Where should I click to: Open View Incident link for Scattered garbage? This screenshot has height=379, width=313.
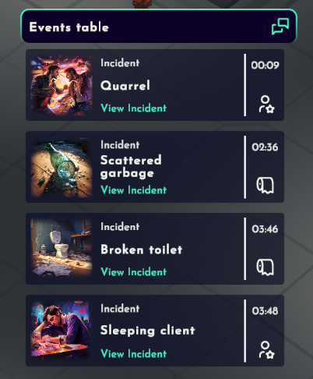pyautogui.click(x=133, y=190)
